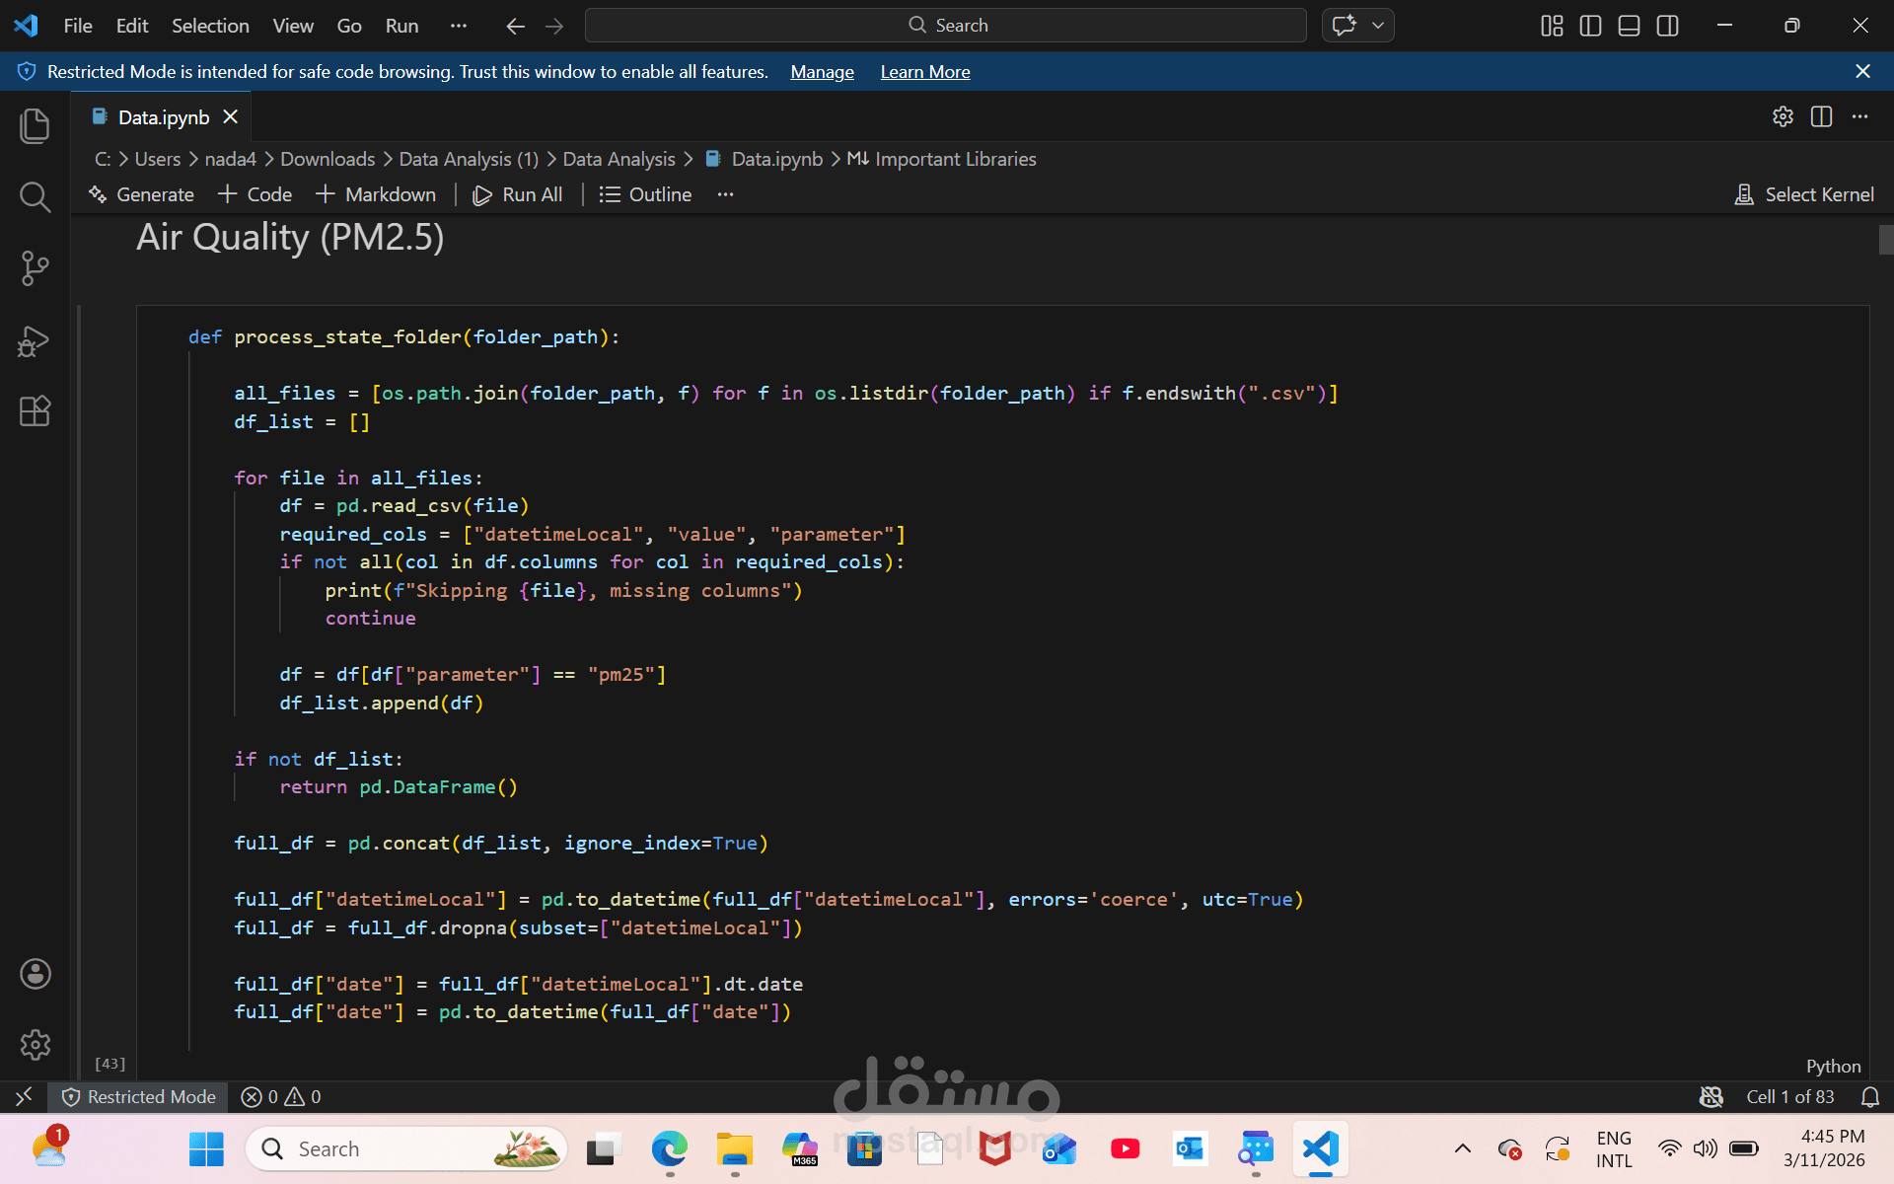Open the notebook toolbar more actions ellipsis
The height and width of the screenshot is (1184, 1894).
[x=725, y=194]
